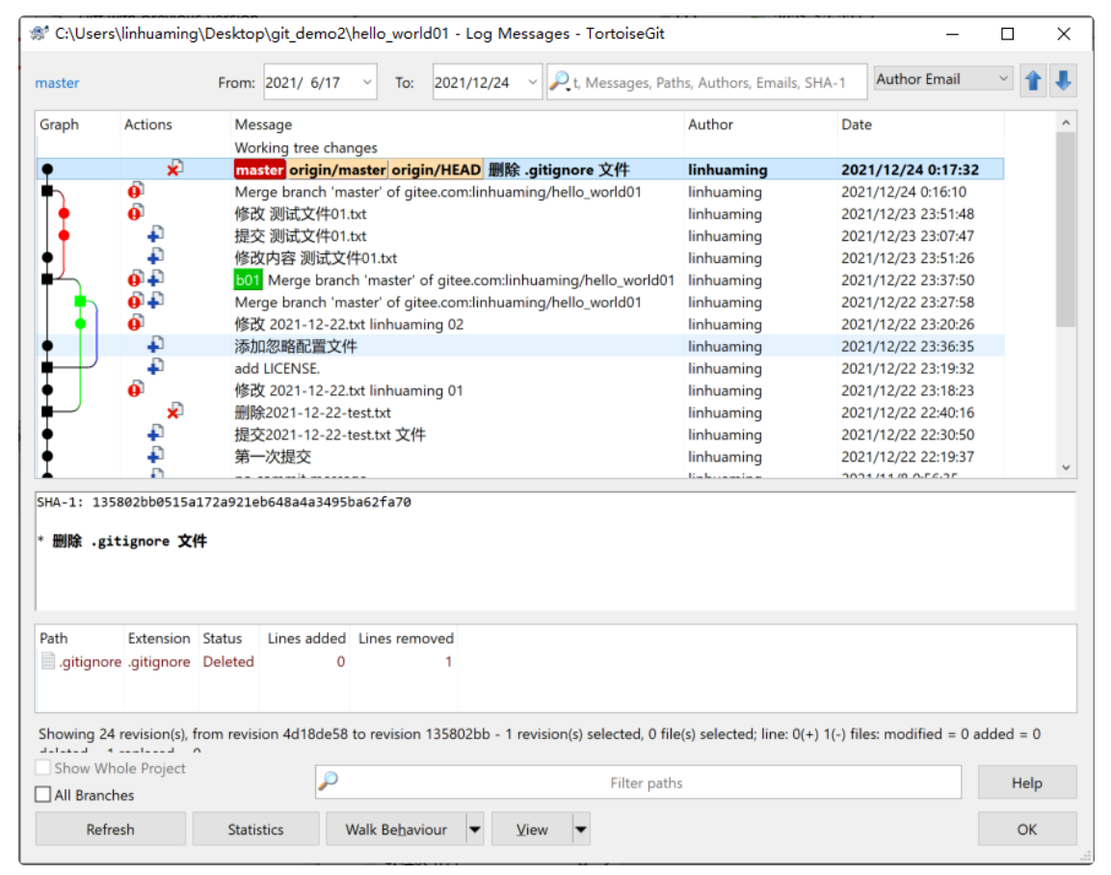Viewport: 1111px width, 875px height.
Task: Click modified icon on 修改 测试文件01.txt row
Action: click(135, 213)
